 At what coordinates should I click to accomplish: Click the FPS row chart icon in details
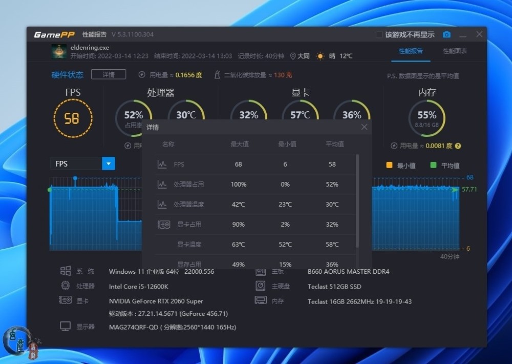[162, 164]
